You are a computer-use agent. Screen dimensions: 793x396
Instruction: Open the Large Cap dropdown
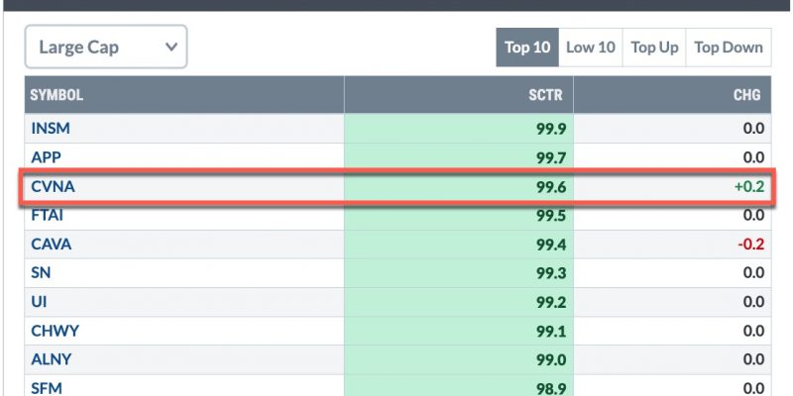point(106,47)
